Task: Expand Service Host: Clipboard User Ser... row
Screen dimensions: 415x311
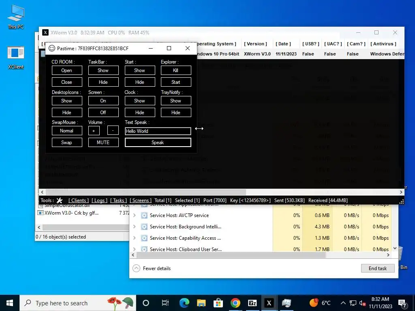Action: click(135, 249)
